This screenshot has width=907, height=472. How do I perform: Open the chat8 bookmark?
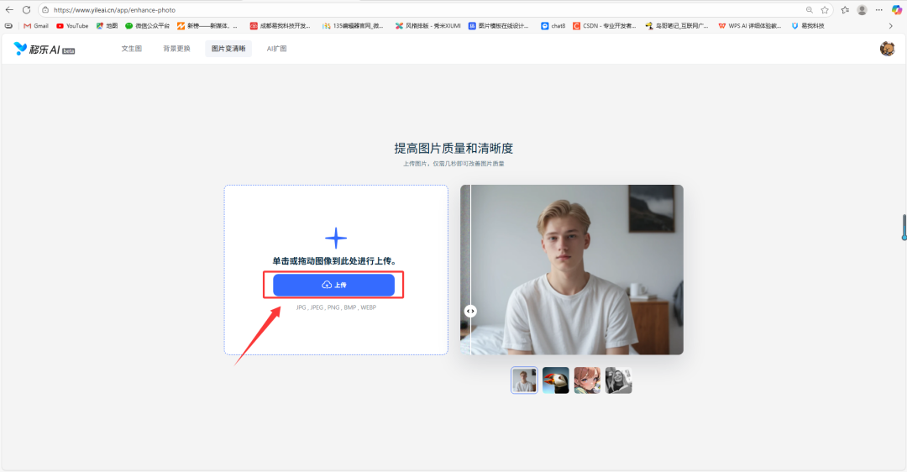tap(553, 26)
